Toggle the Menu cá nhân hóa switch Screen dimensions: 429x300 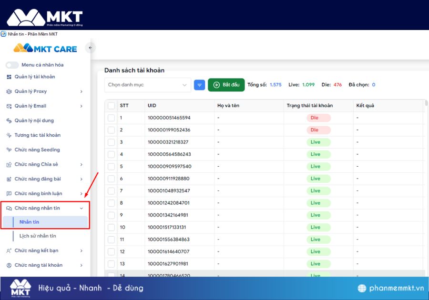click(x=12, y=65)
